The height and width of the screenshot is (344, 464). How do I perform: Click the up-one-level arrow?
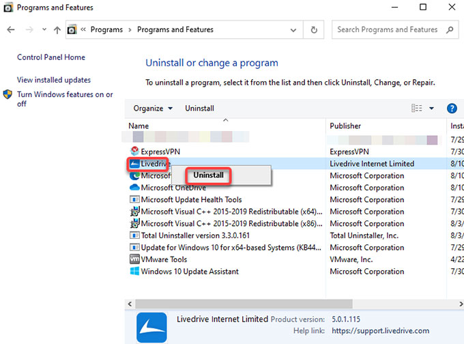point(57,29)
